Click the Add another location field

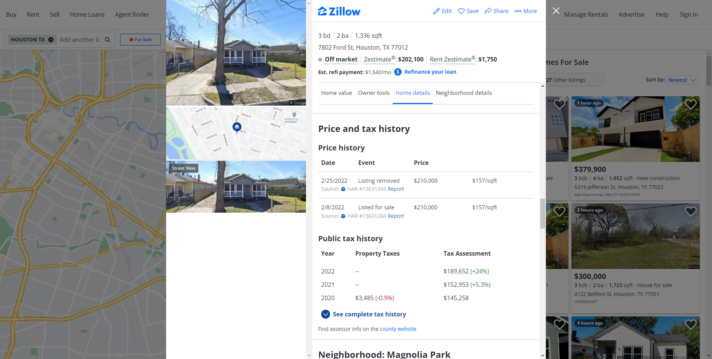coord(80,40)
